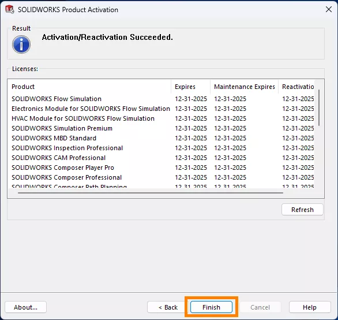The width and height of the screenshot is (338, 320).
Task: Click Expires date for Inspection Professional
Action: click(x=191, y=148)
